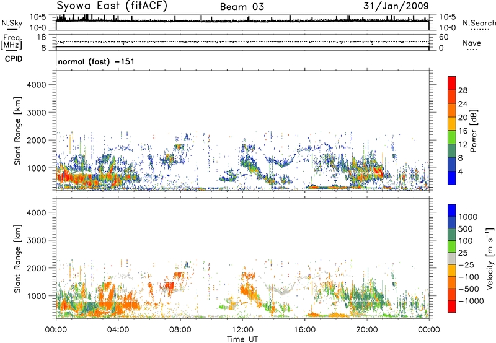Click the 'normal (fast) -151' CPID text
Screen dimensions: 496x343
[x=96, y=61]
